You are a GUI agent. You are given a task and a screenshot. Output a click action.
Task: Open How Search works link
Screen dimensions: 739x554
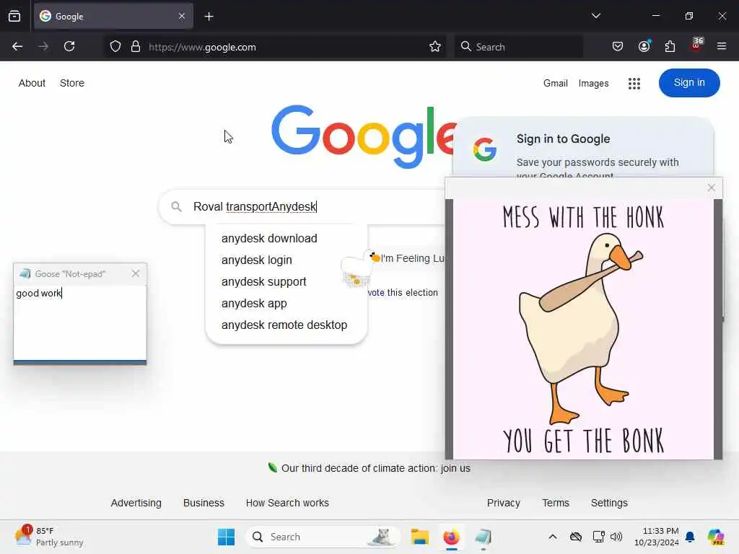pyautogui.click(x=287, y=503)
